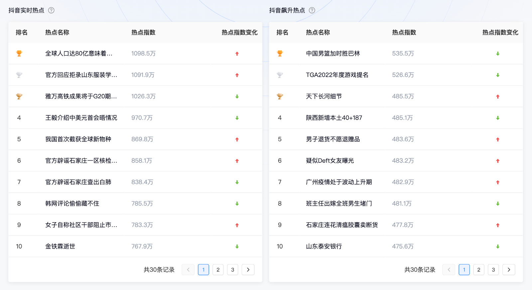The height and width of the screenshot is (290, 532).
Task: Click green down arrow for 金铁霖逝世
Action: click(237, 246)
